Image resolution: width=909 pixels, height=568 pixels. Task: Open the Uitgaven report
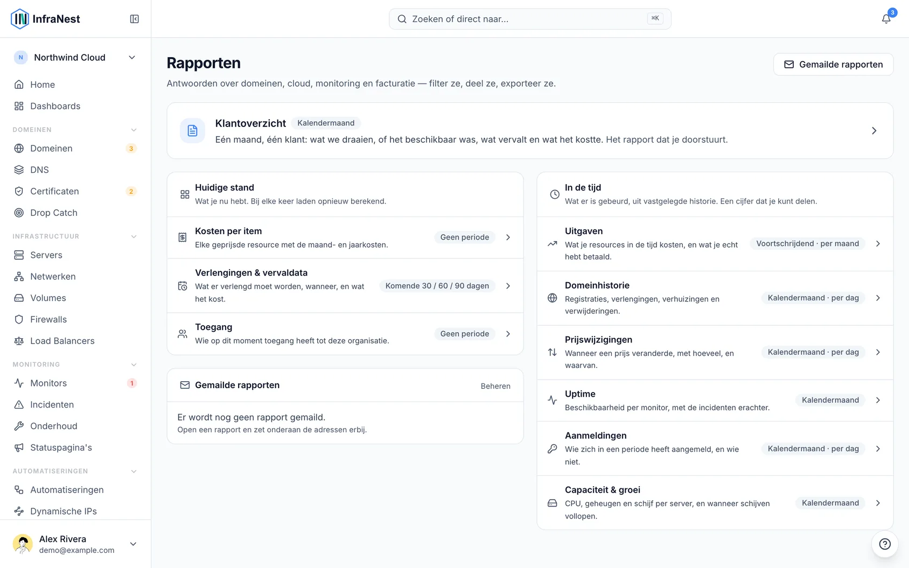(715, 244)
